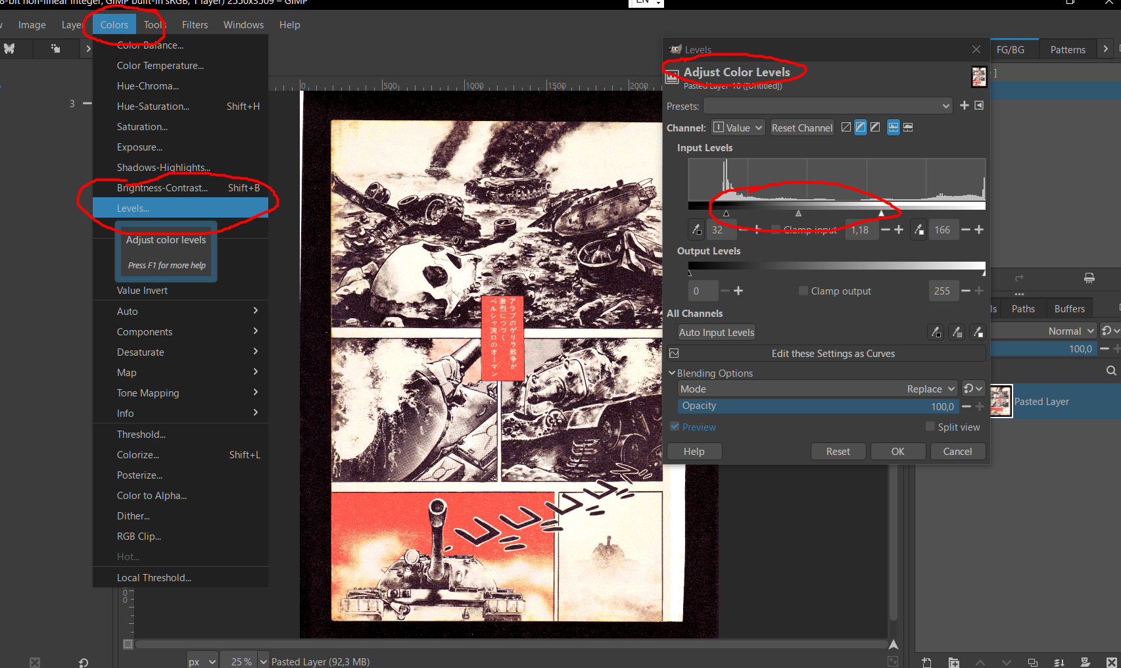This screenshot has width=1121, height=668.
Task: Click Edit these Settings as Curves
Action: click(826, 354)
